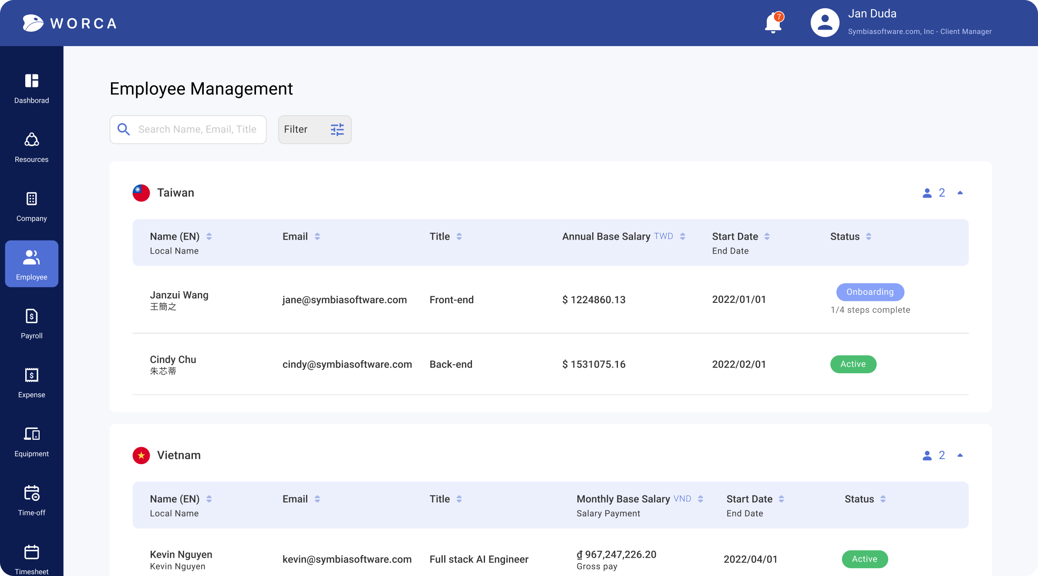
Task: Open the Filter button
Action: point(314,130)
